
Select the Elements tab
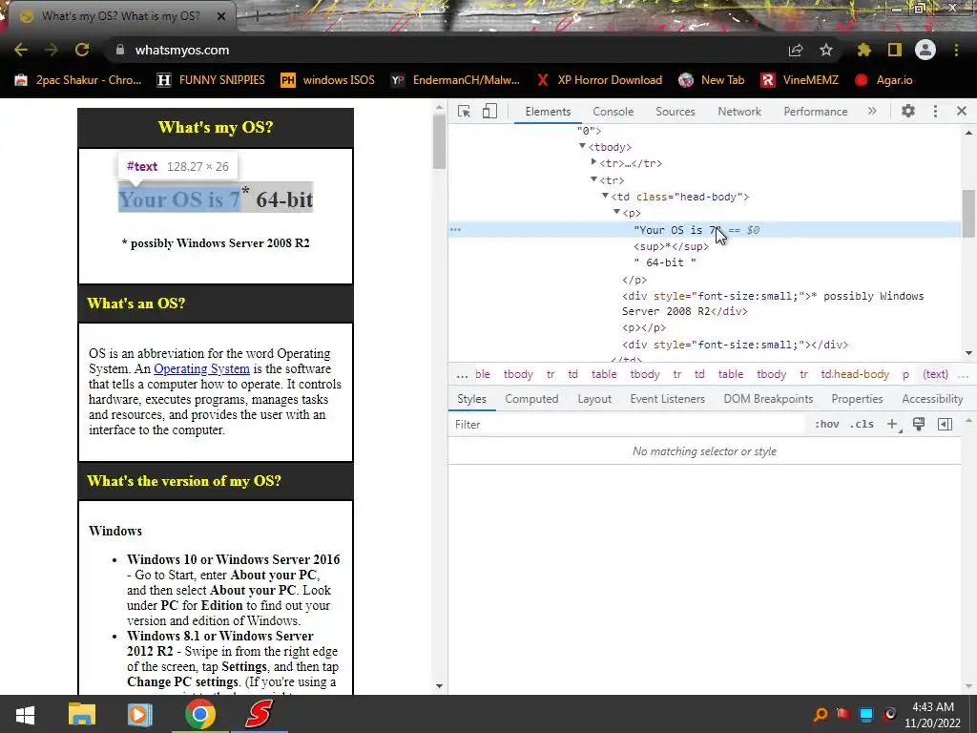pos(548,112)
